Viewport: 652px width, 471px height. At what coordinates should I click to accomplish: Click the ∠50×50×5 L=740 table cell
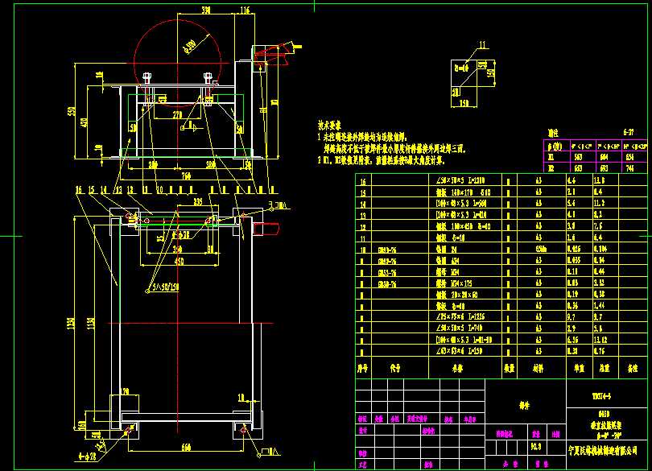click(459, 328)
